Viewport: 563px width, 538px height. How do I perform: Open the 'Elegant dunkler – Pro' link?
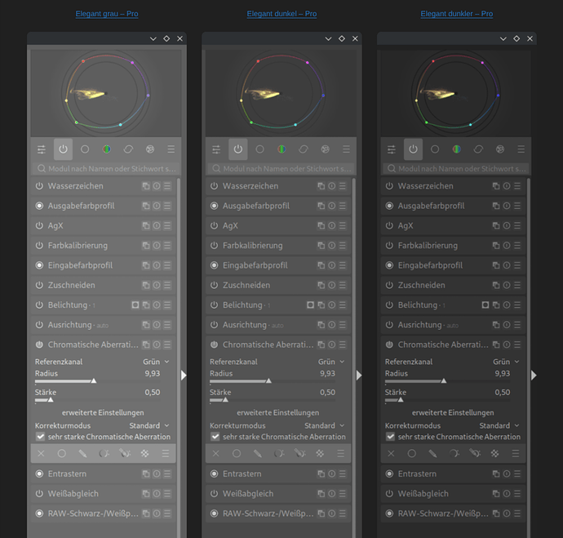point(456,14)
